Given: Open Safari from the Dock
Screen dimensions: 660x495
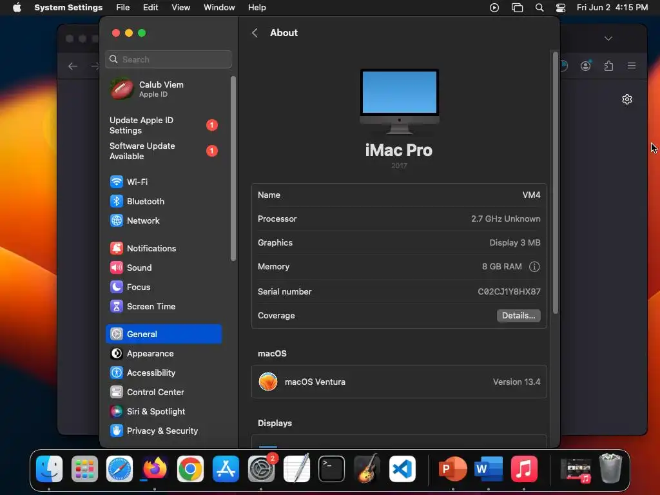Looking at the screenshot, I should coord(119,469).
